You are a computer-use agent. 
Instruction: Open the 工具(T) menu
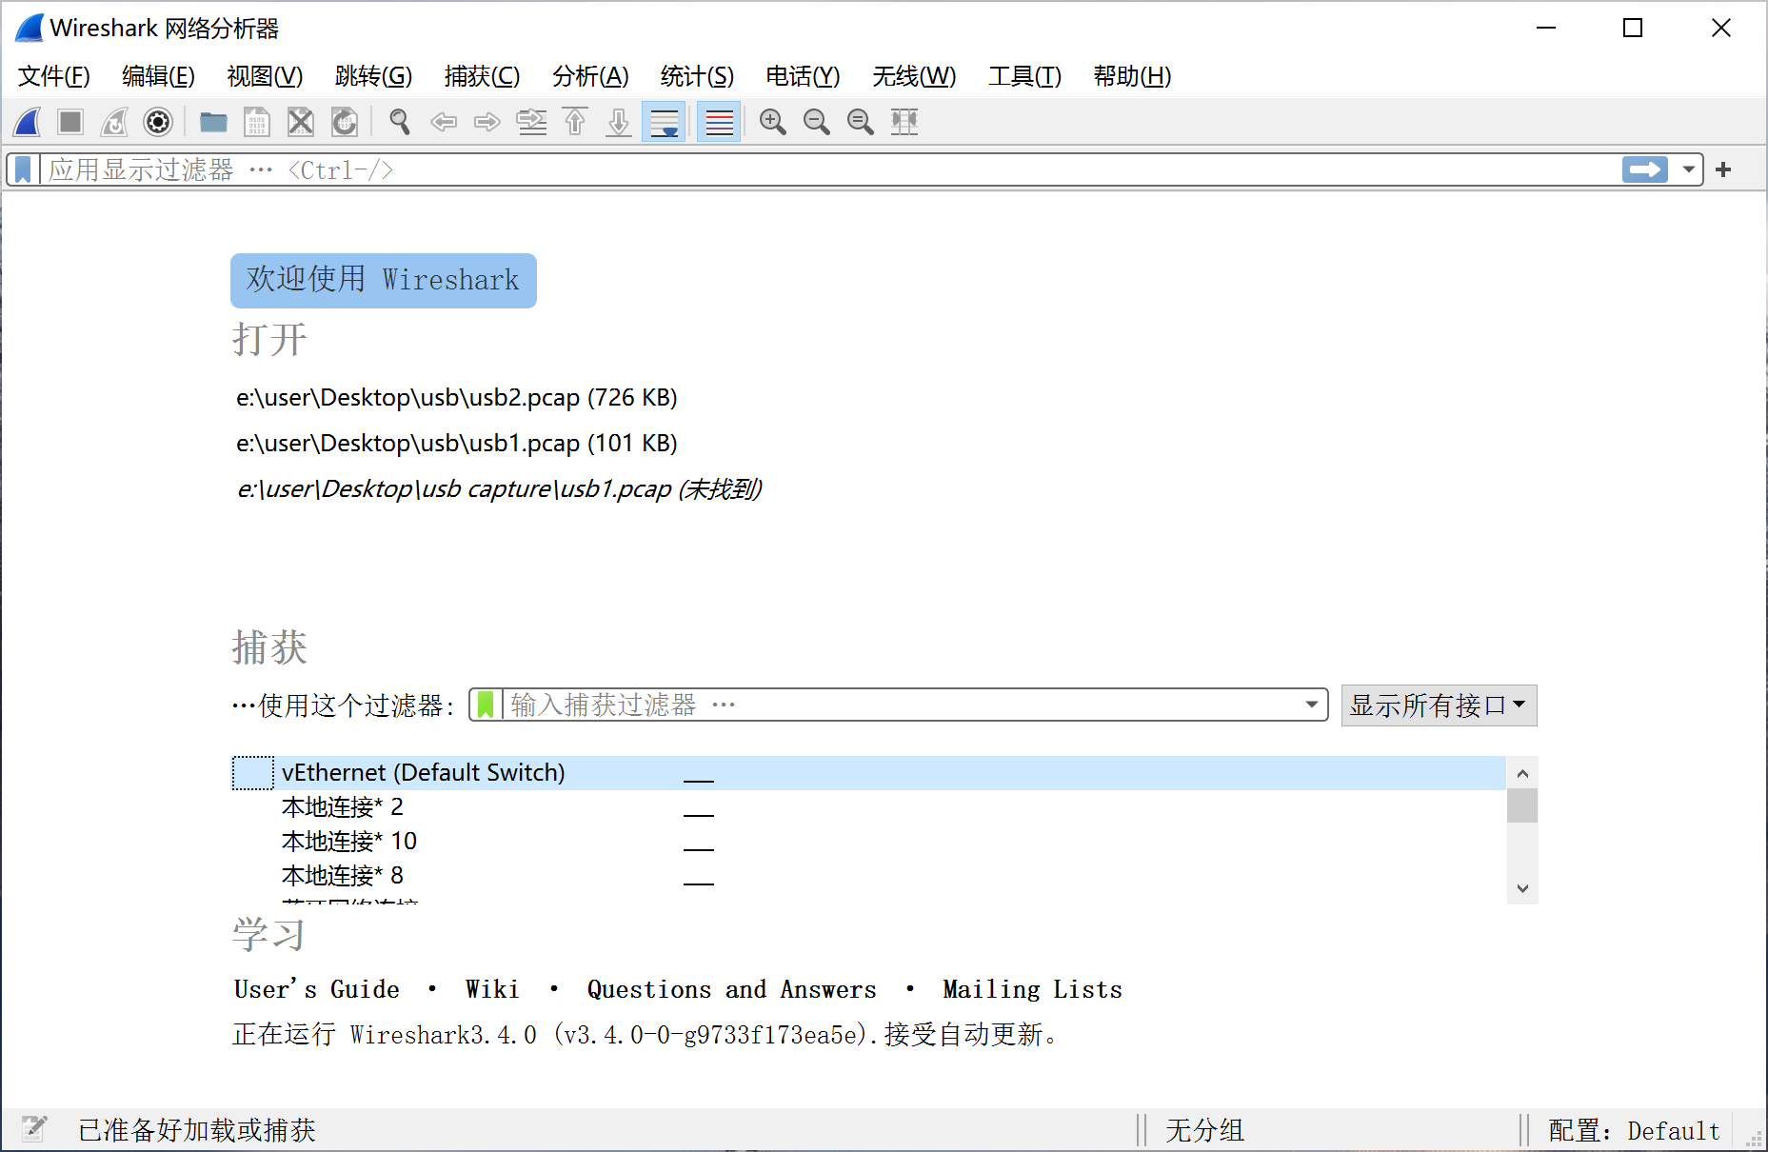1025,76
